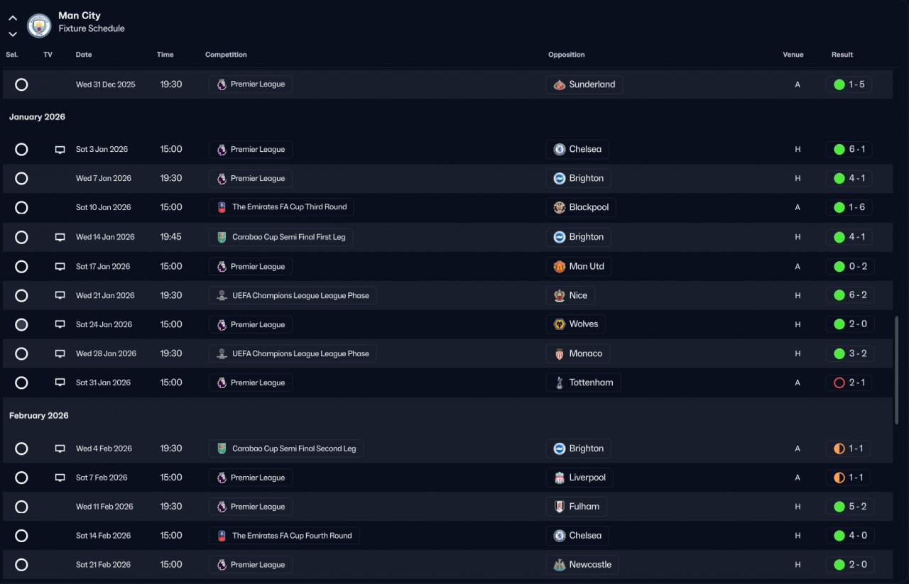Click TV icon in the Wolves row
Image resolution: width=909 pixels, height=584 pixels.
[60, 325]
